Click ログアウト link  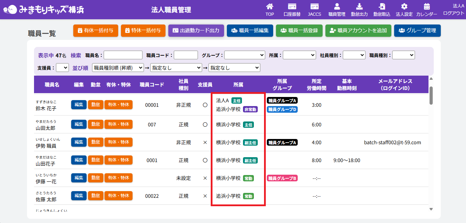point(454,13)
